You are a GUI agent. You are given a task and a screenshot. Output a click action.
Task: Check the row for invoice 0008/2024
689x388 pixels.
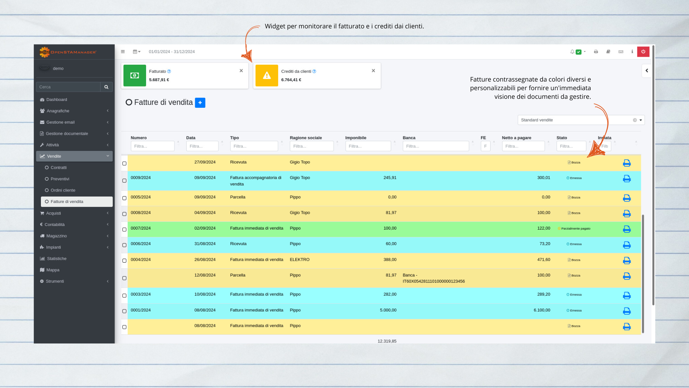(125, 214)
